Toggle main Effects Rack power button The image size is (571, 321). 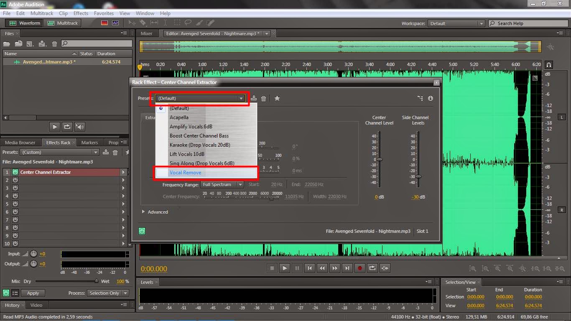(x=6, y=293)
